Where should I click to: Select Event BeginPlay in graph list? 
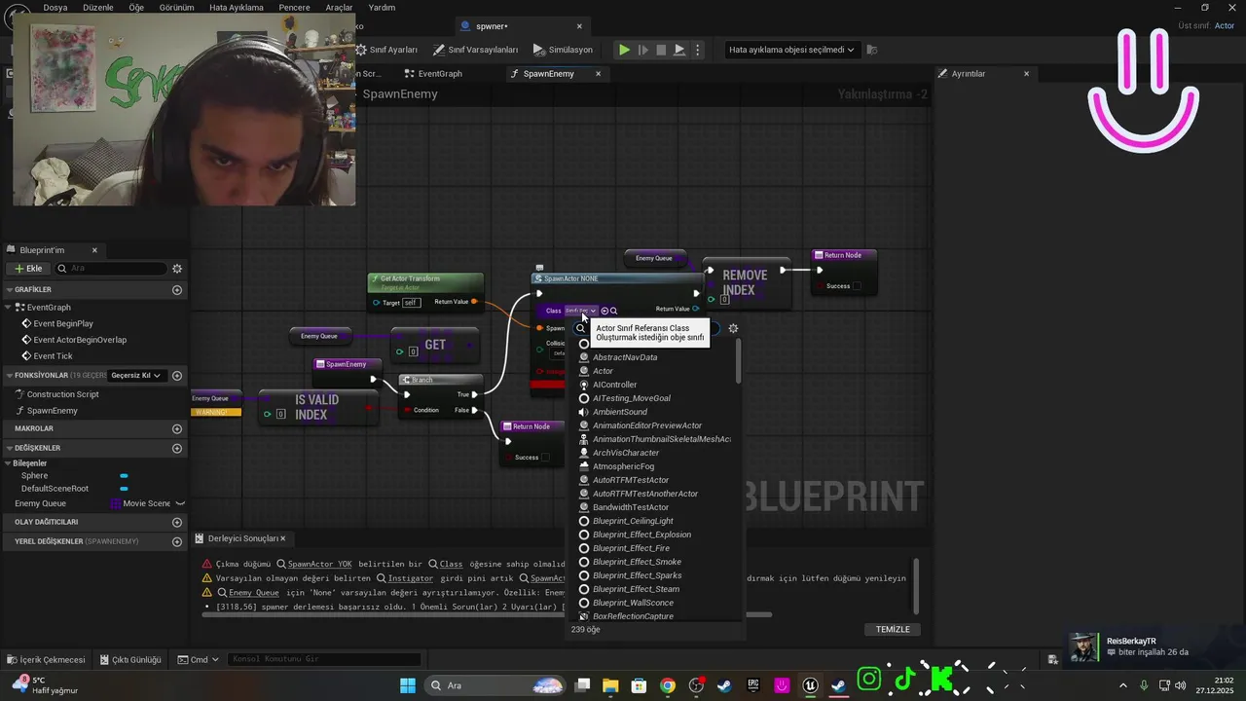(64, 324)
